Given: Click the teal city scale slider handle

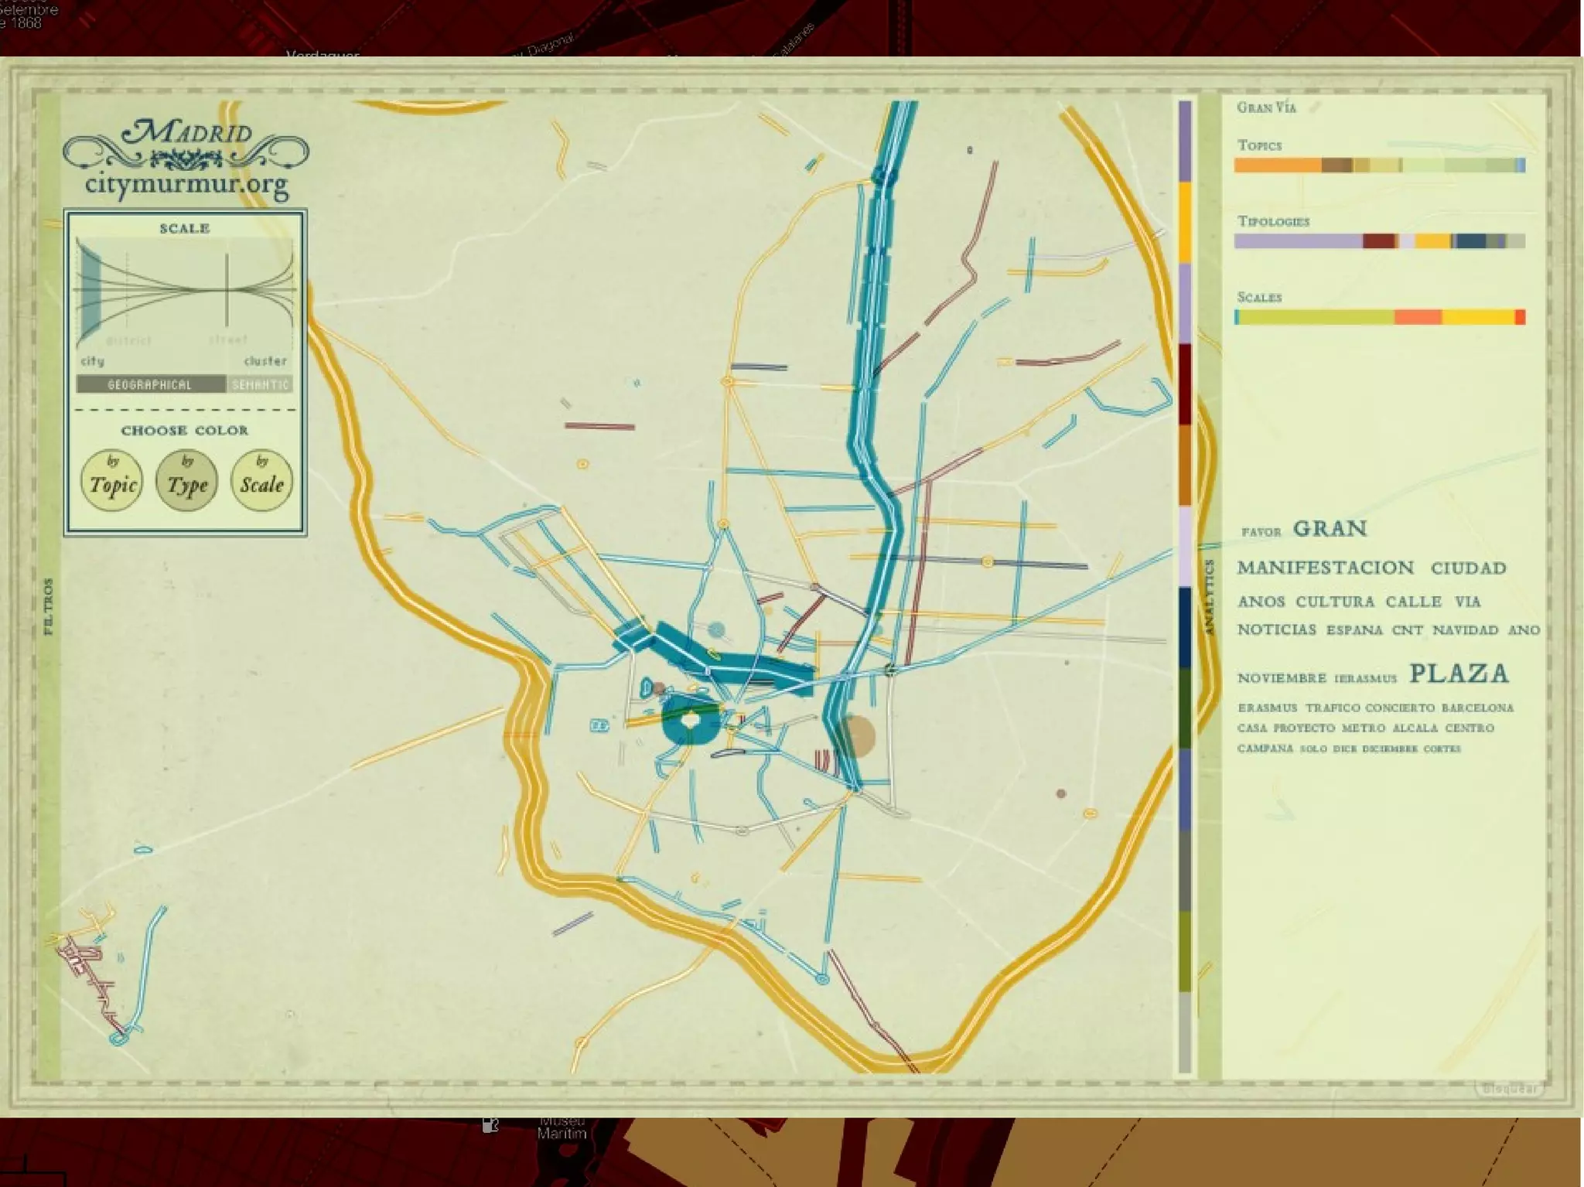Looking at the screenshot, I should pos(90,292).
